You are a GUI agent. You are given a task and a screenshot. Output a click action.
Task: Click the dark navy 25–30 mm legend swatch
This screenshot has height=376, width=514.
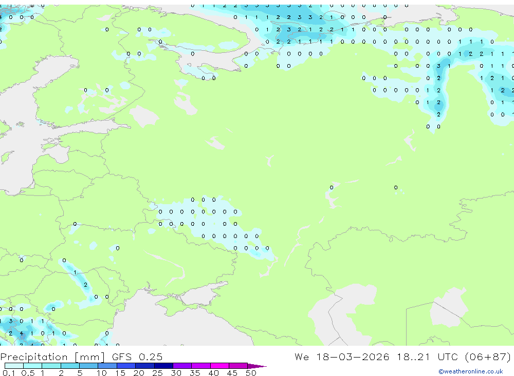click(163, 366)
